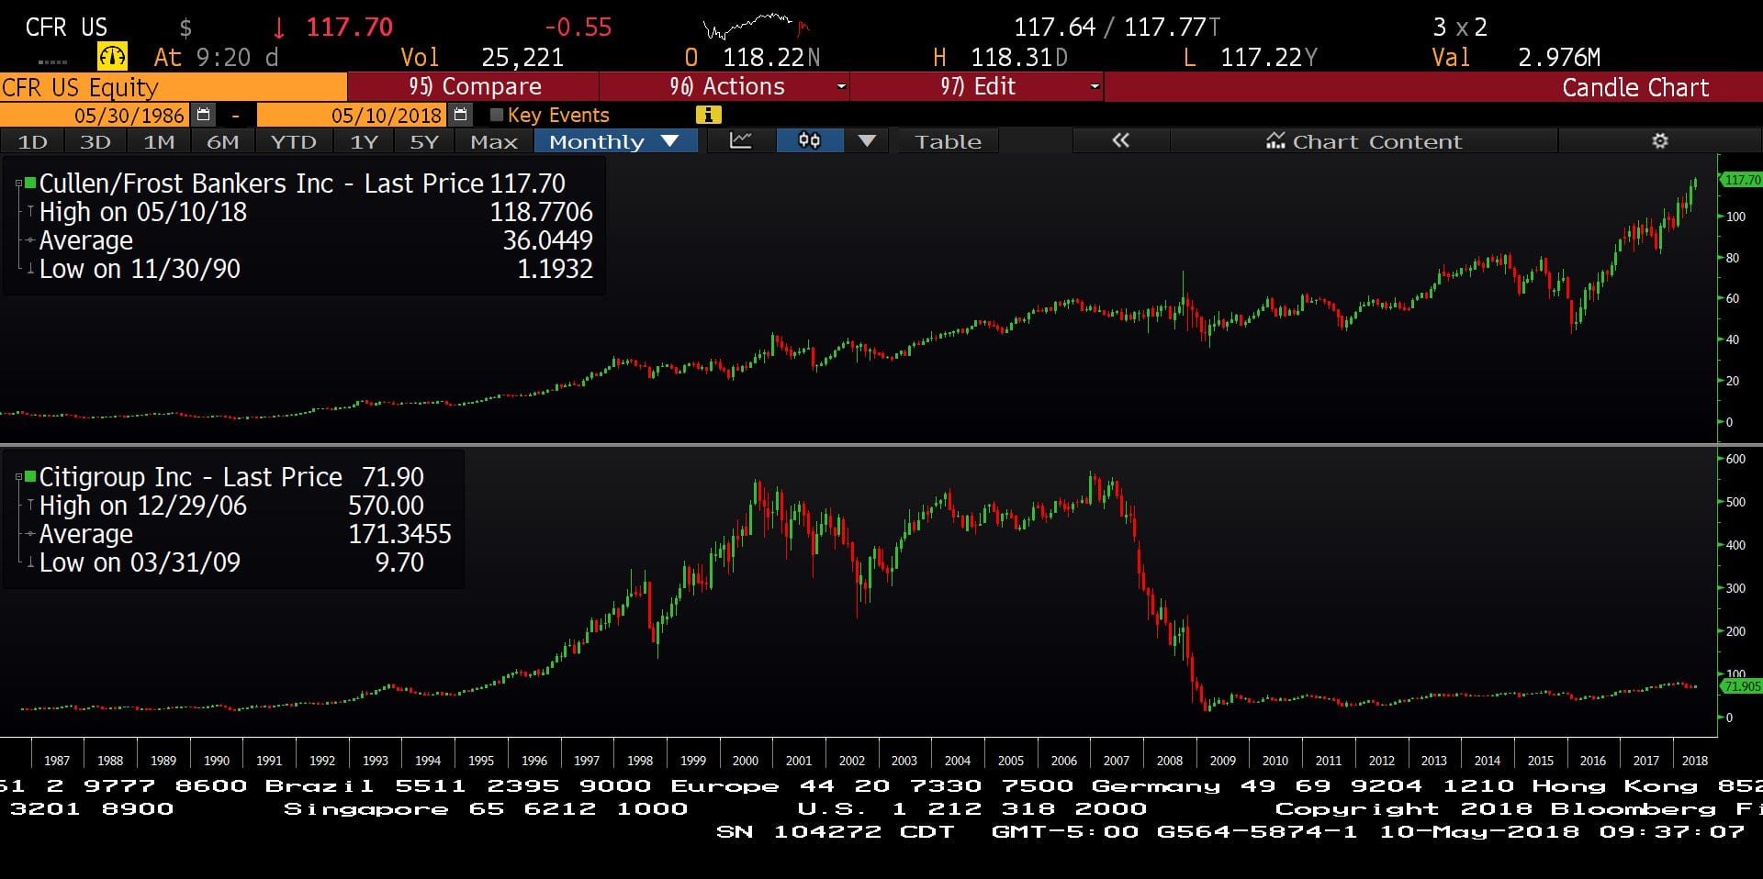Click the 95) Compare button
The image size is (1763, 879).
(x=473, y=86)
